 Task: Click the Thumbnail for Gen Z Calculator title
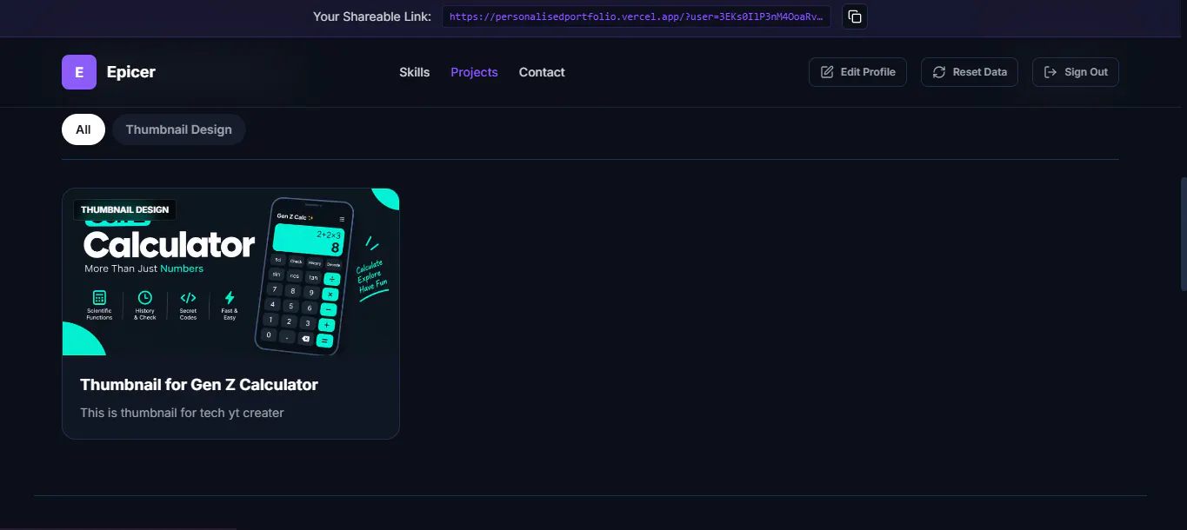[199, 384]
